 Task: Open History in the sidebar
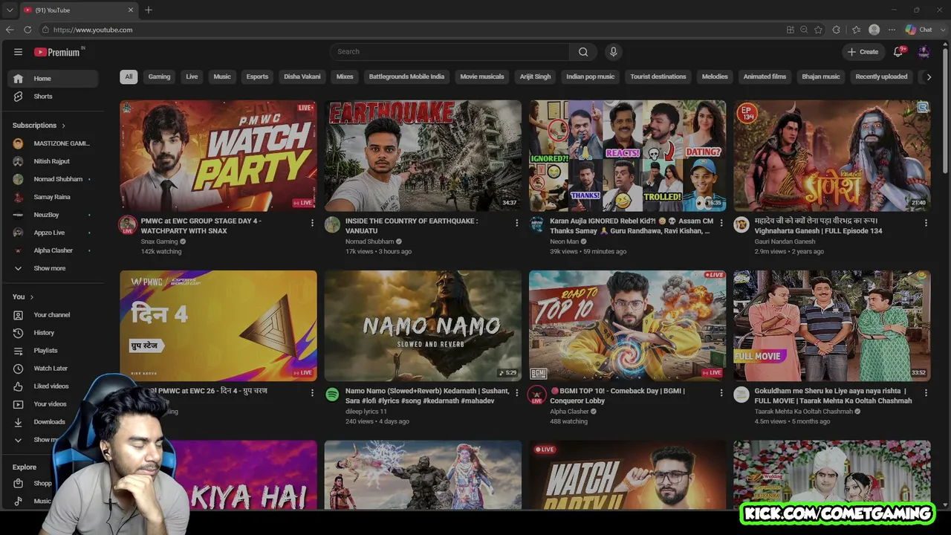[x=43, y=333]
